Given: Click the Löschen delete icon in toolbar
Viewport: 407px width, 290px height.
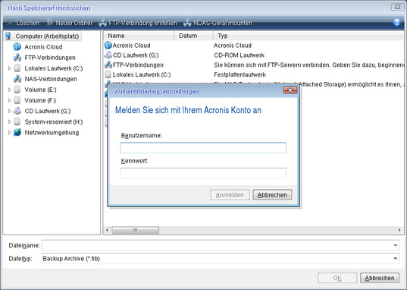Looking at the screenshot, I should coord(10,23).
